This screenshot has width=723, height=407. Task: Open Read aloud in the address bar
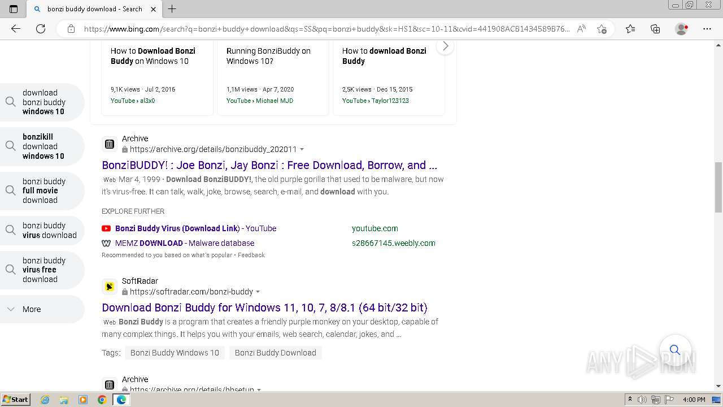pyautogui.click(x=581, y=29)
